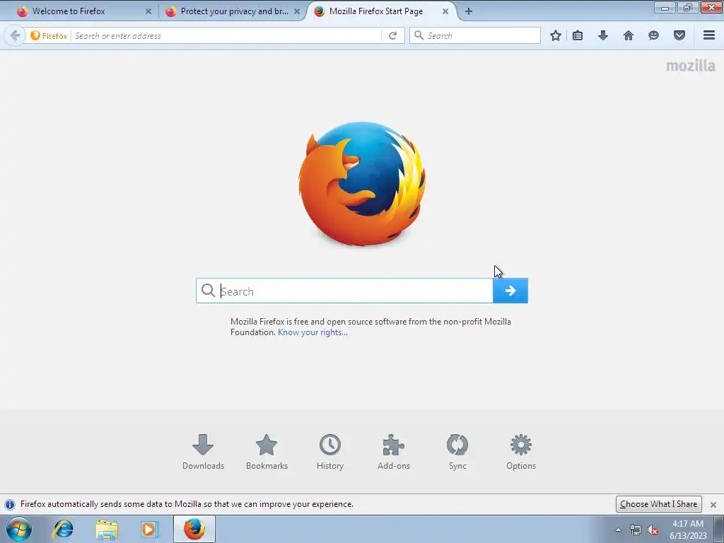Open Windows Explorer from the taskbar
This screenshot has width=724, height=543.
pyautogui.click(x=107, y=529)
